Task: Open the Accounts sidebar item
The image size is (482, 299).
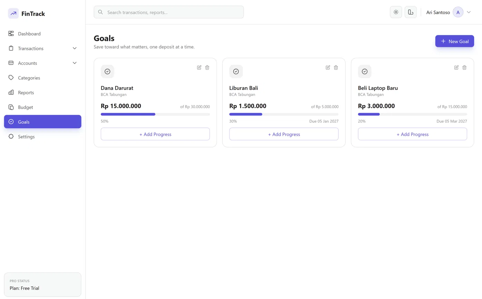Action: click(42, 63)
